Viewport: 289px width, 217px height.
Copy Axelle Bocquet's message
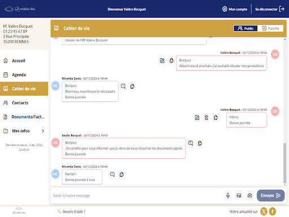200,143
